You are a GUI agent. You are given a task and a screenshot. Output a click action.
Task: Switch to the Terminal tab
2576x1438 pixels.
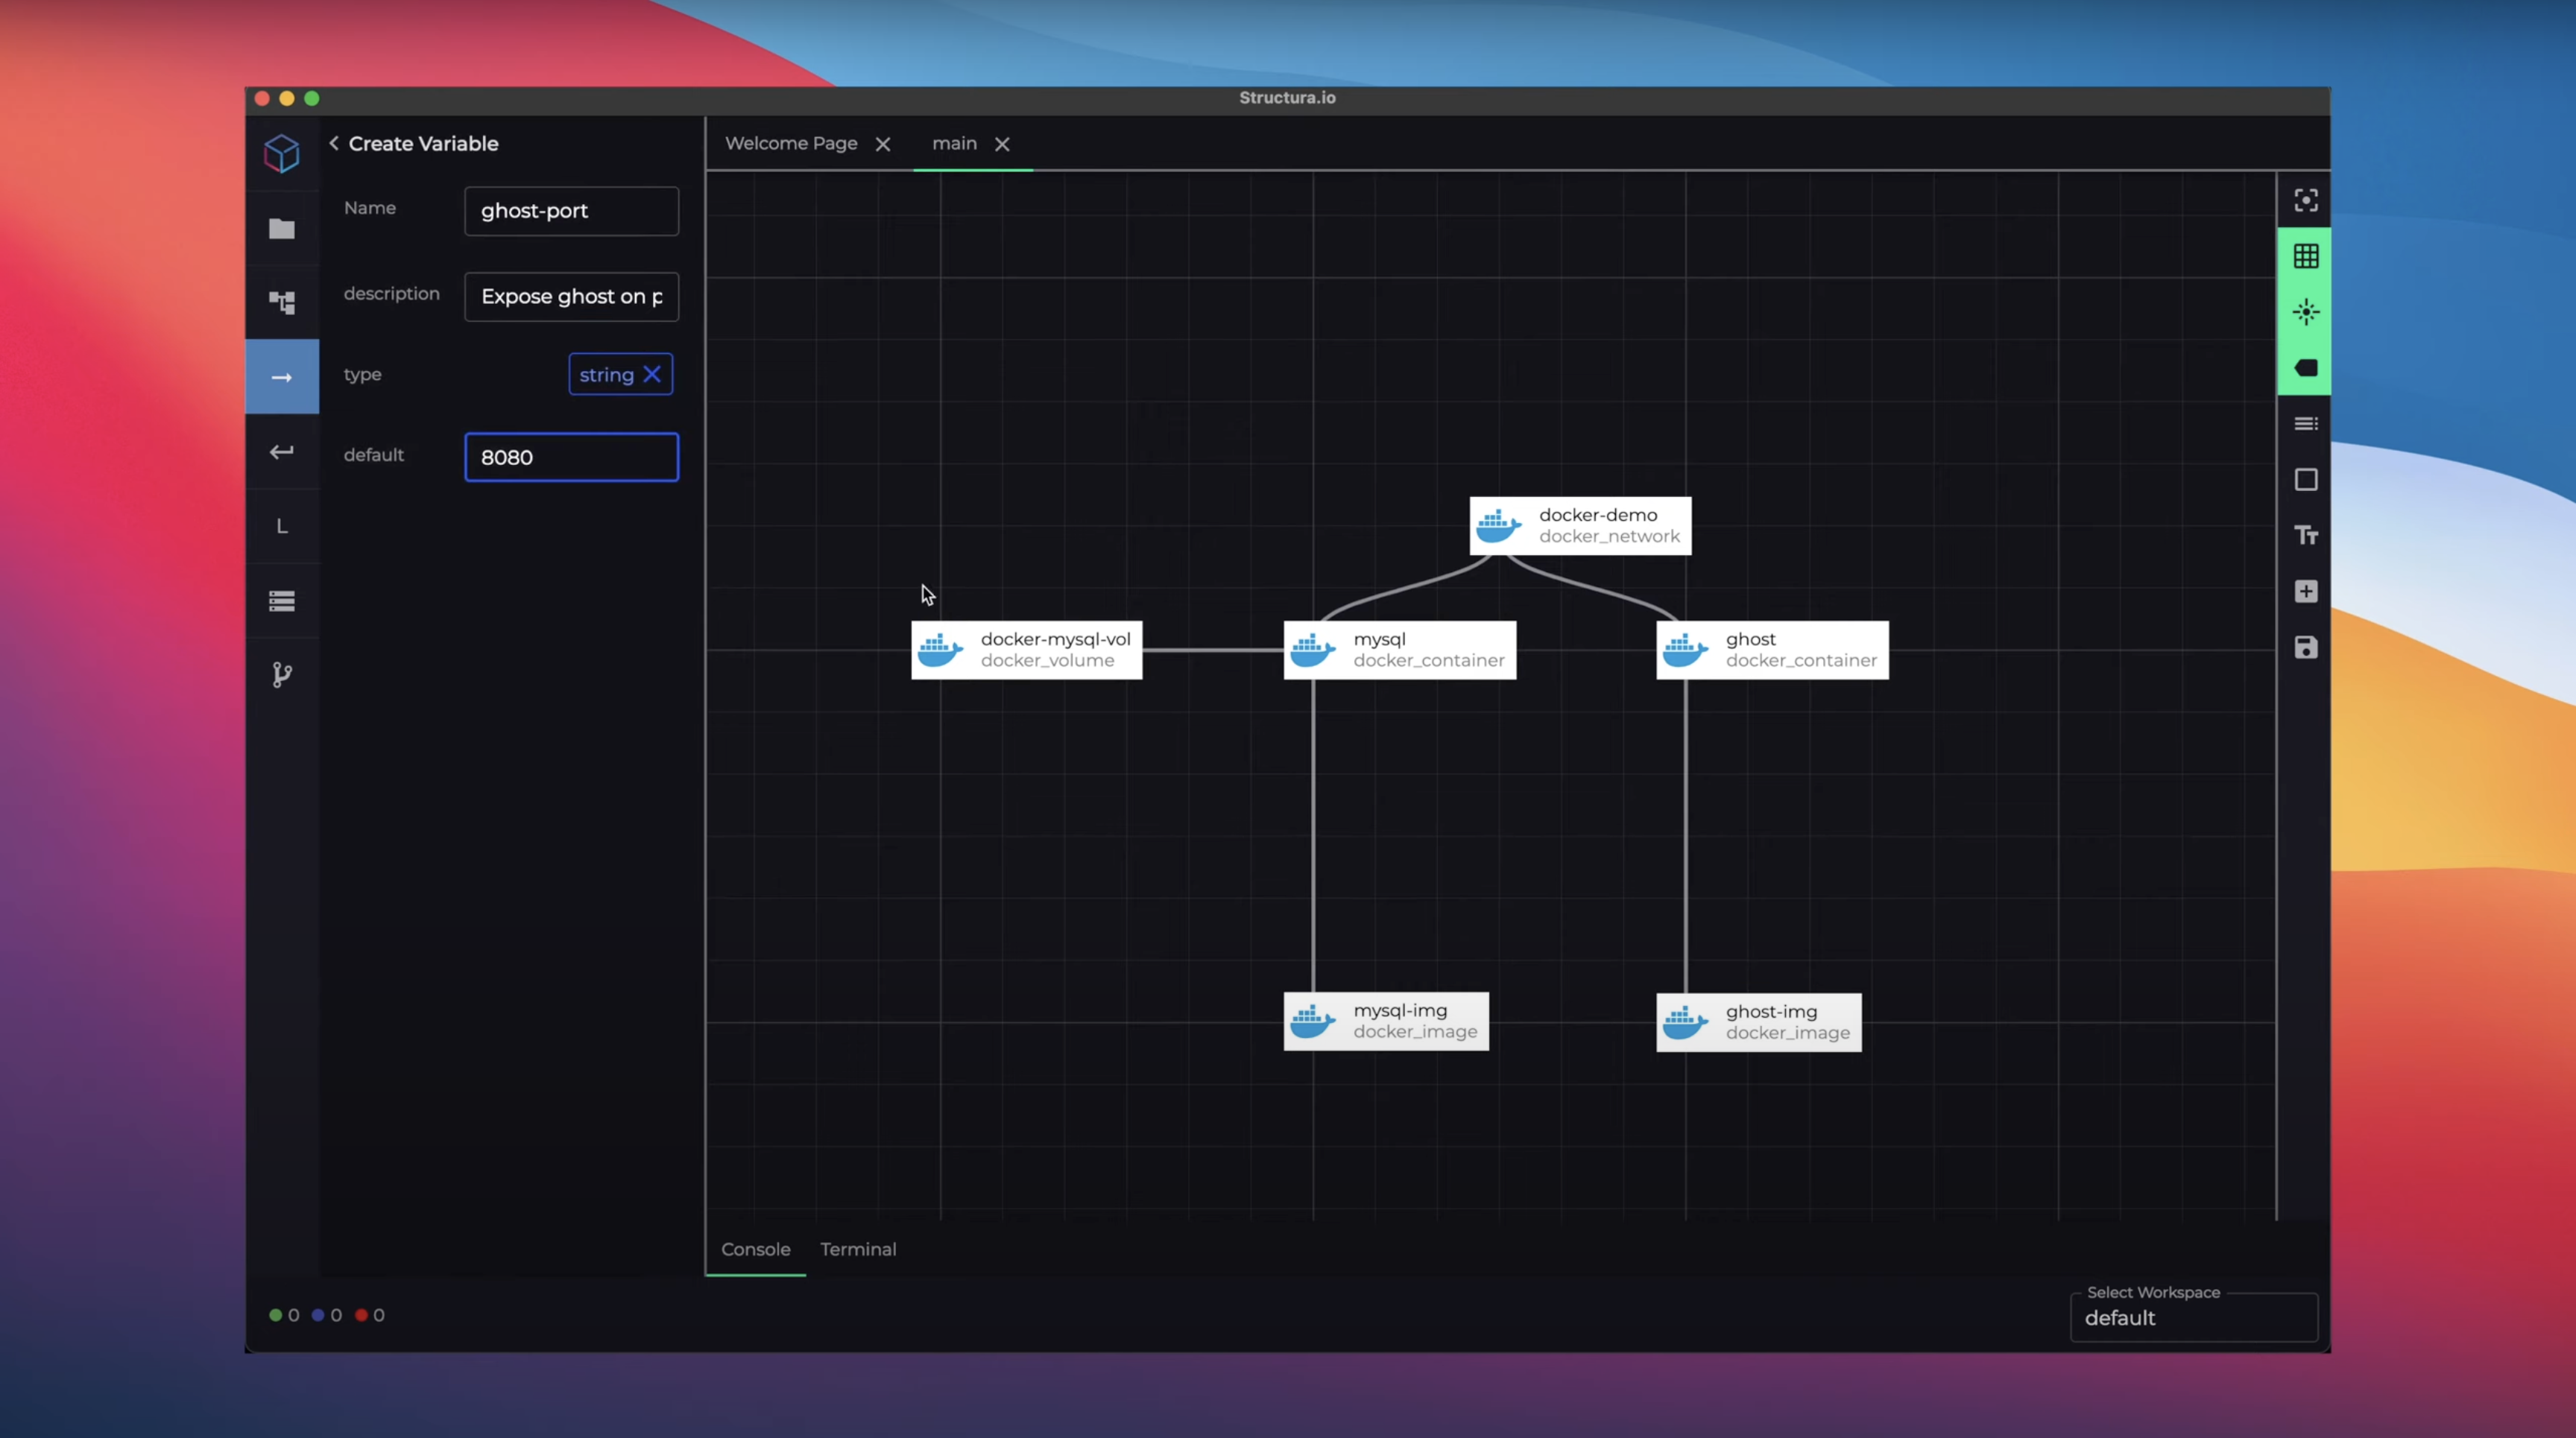pos(858,1249)
